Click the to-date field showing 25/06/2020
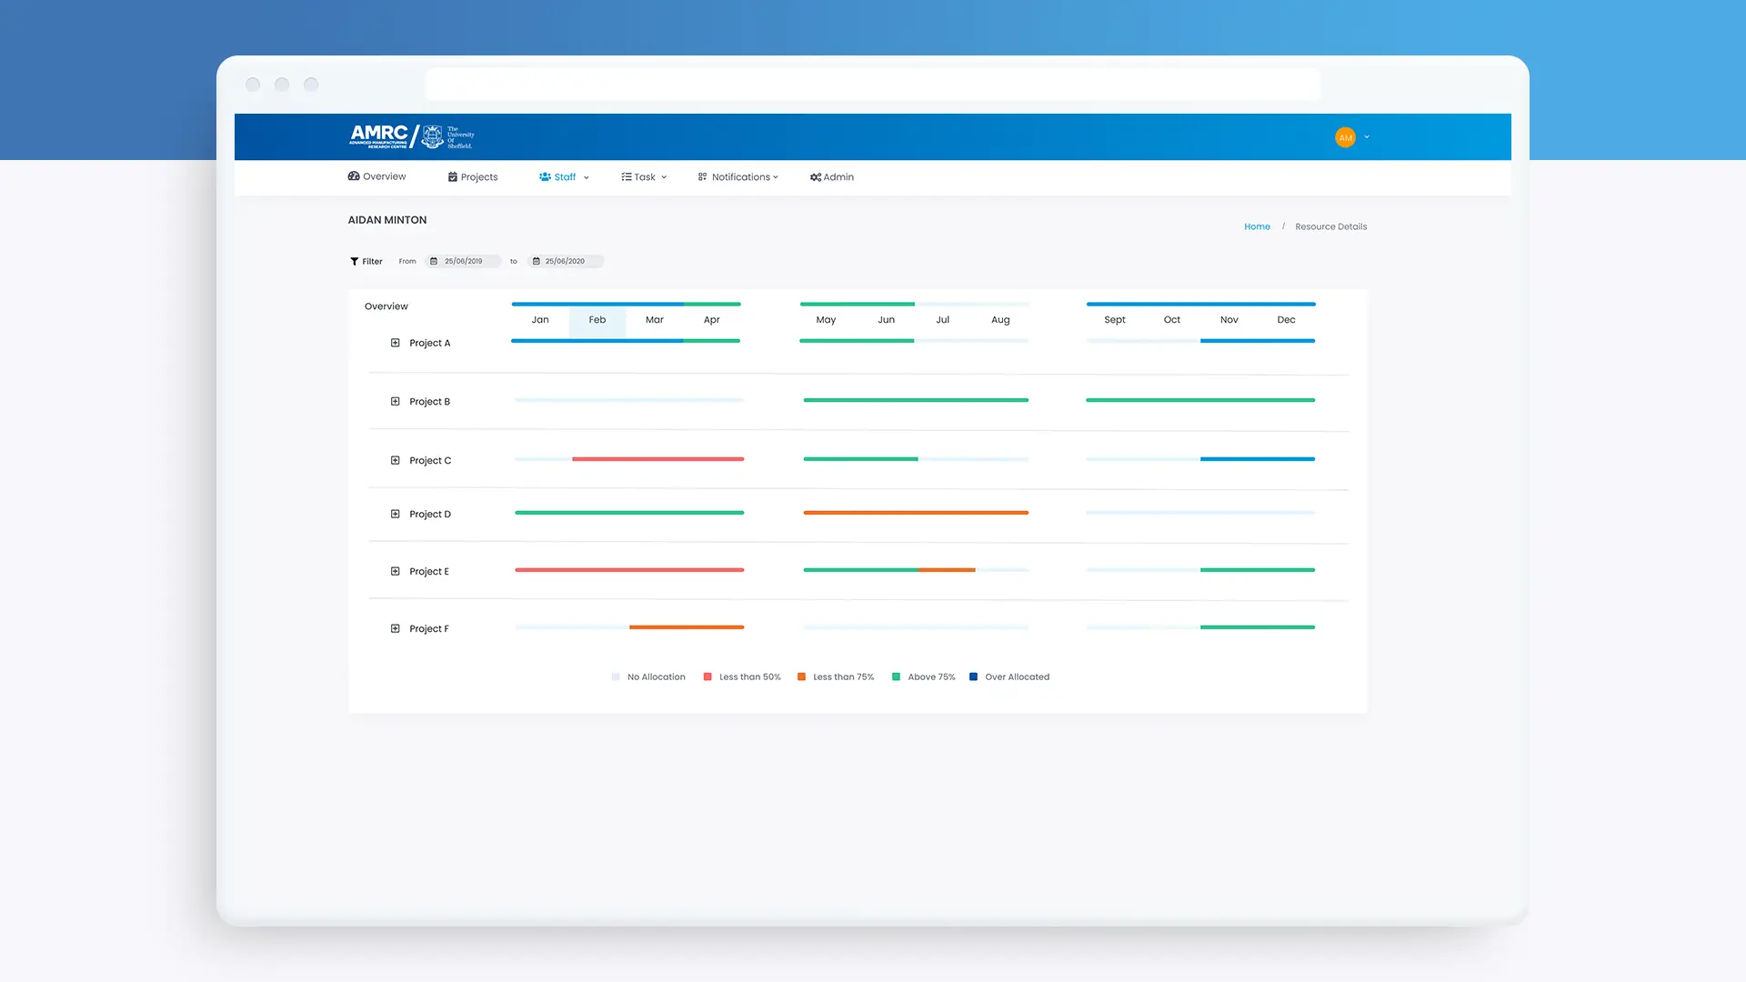This screenshot has width=1746, height=982. click(x=566, y=261)
